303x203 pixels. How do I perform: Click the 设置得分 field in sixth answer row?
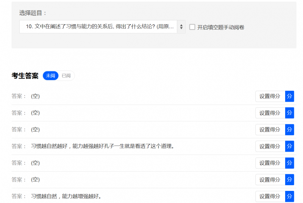coord(270,180)
